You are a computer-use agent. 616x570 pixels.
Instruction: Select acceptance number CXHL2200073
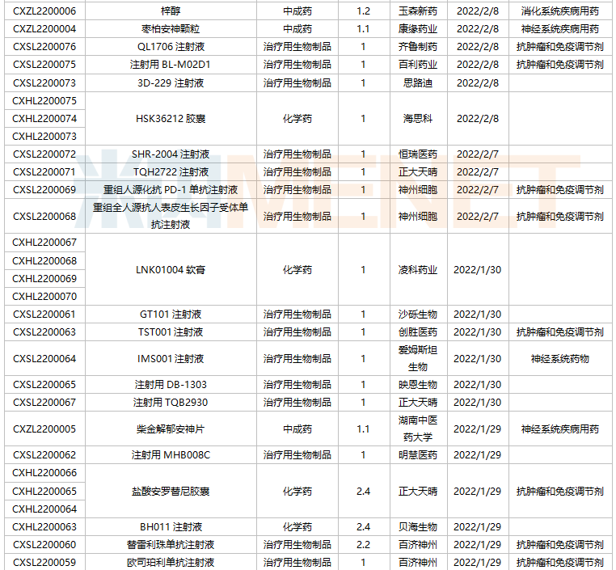pos(44,137)
